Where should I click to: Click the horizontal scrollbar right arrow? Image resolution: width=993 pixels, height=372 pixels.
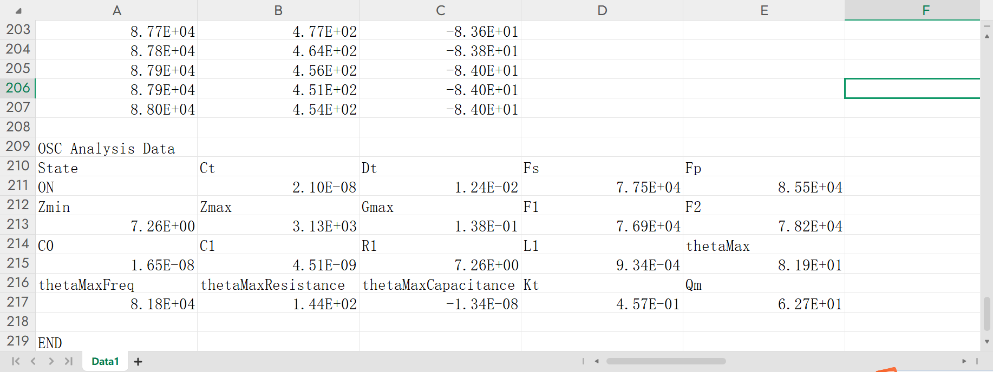pyautogui.click(x=964, y=361)
